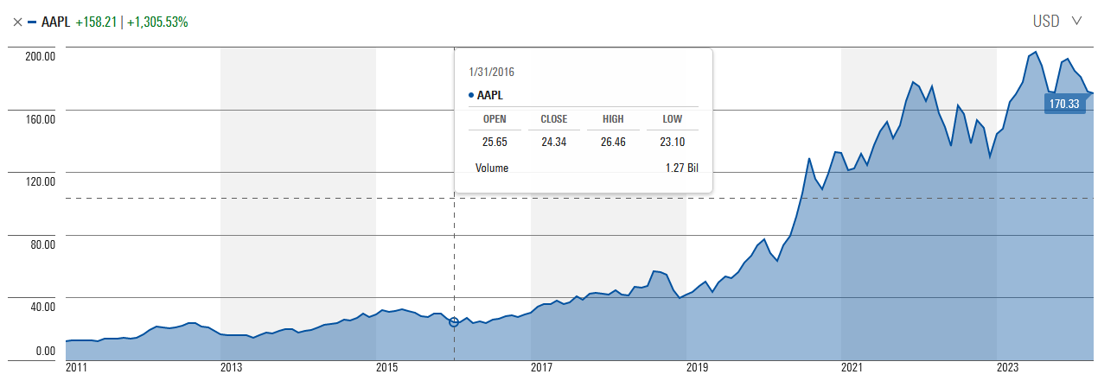Click the blue AAPL line color indicator in legend
The width and height of the screenshot is (1117, 387).
(x=32, y=22)
